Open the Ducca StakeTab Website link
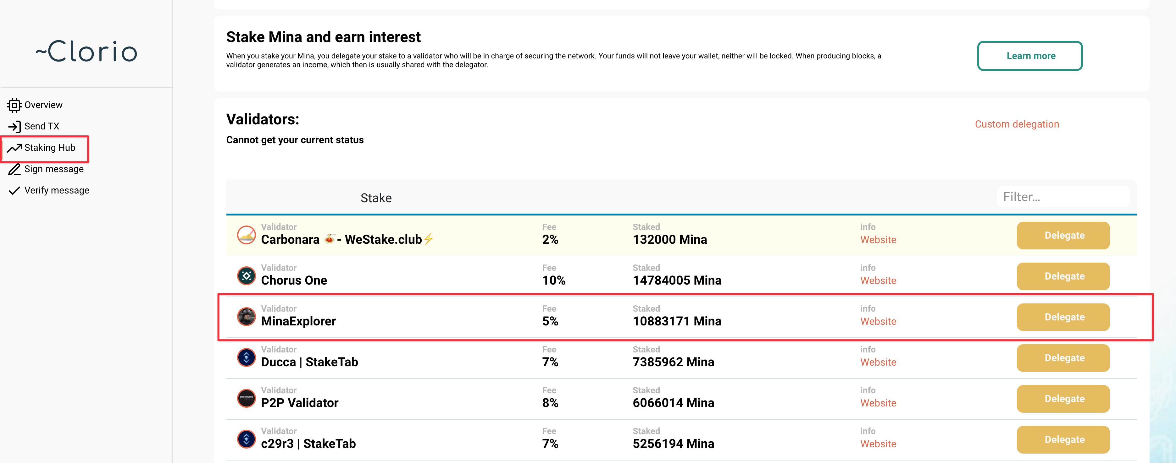This screenshot has width=1176, height=463. click(878, 362)
